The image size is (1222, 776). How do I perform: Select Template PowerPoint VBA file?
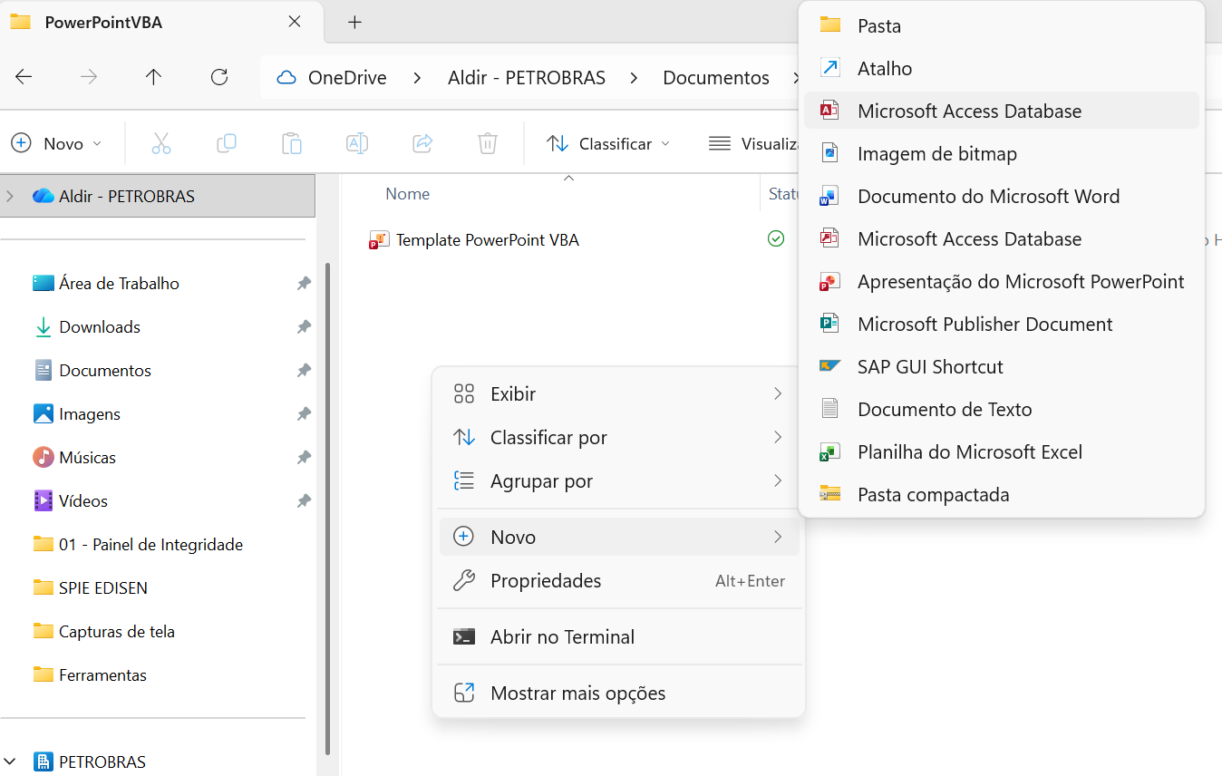(x=487, y=239)
